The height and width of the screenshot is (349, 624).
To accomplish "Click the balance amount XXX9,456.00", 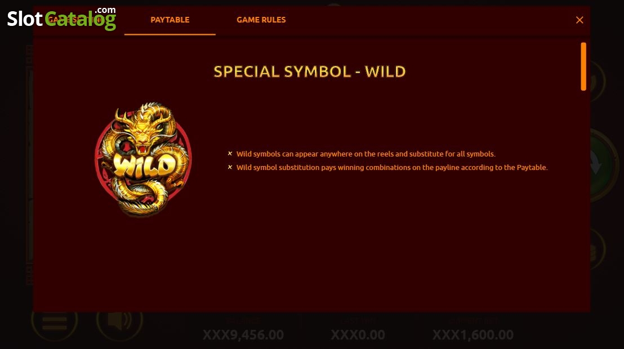I will tap(243, 335).
